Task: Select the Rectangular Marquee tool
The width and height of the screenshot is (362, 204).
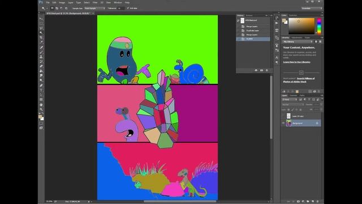Action: [x=41, y=23]
